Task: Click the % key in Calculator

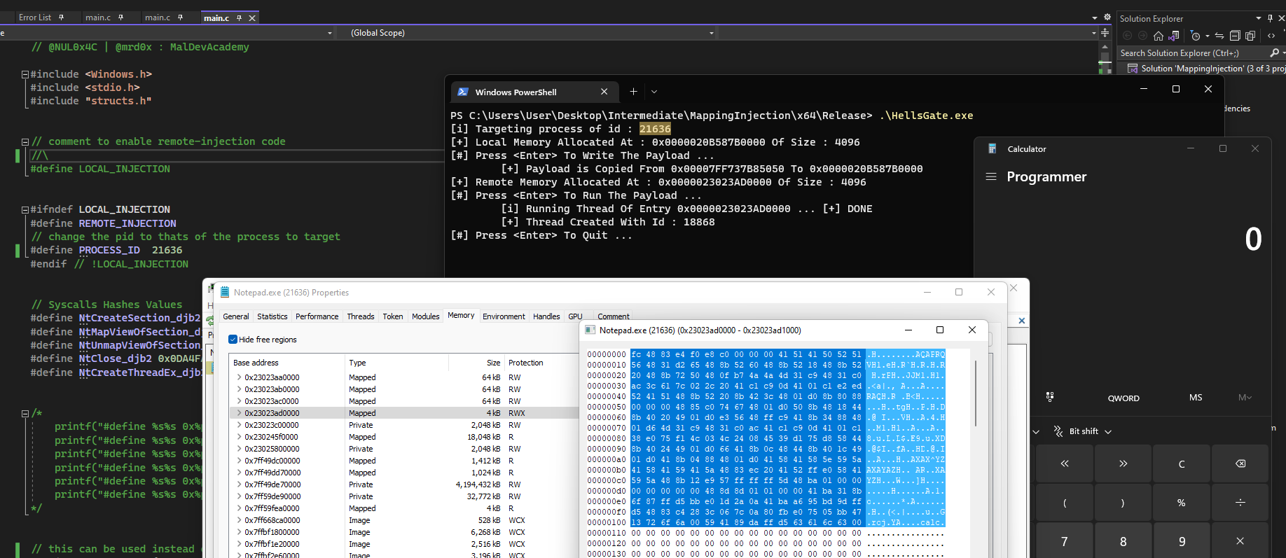Action: [1182, 503]
